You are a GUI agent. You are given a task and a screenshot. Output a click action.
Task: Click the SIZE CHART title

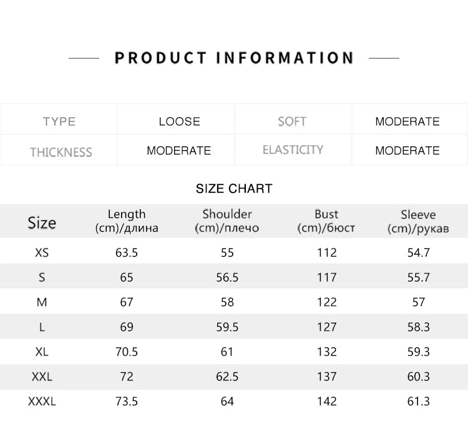click(x=234, y=189)
